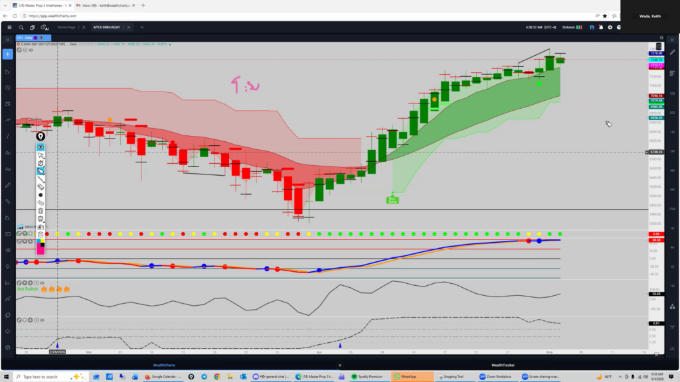Select the highlighter tool in annotation palette

41,172
